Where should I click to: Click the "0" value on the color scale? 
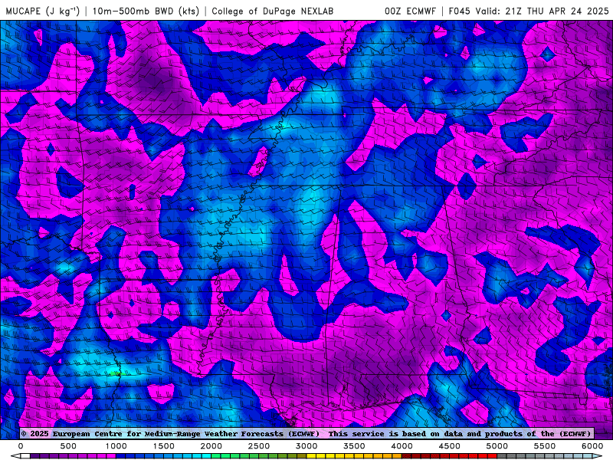pos(21,446)
